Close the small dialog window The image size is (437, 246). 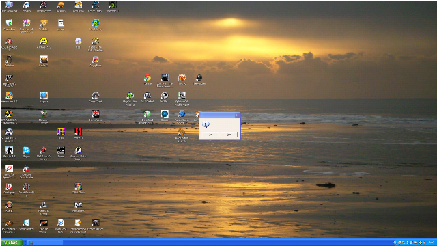tap(237, 115)
